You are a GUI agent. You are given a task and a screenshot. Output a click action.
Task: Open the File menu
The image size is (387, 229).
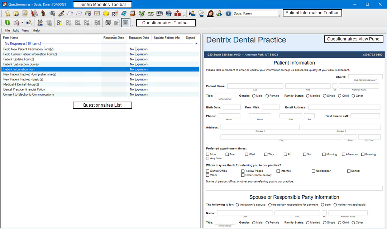pos(7,30)
